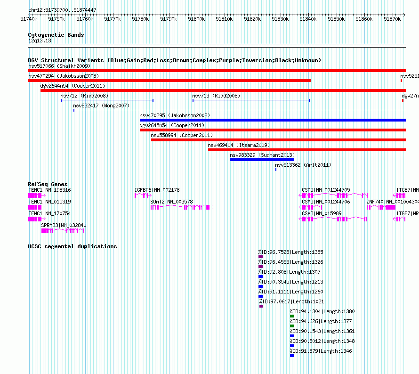Screen dimensions: 419x374
Task: Click the TENC1|NM_170754 gene glyph
Action: (x=37, y=219)
